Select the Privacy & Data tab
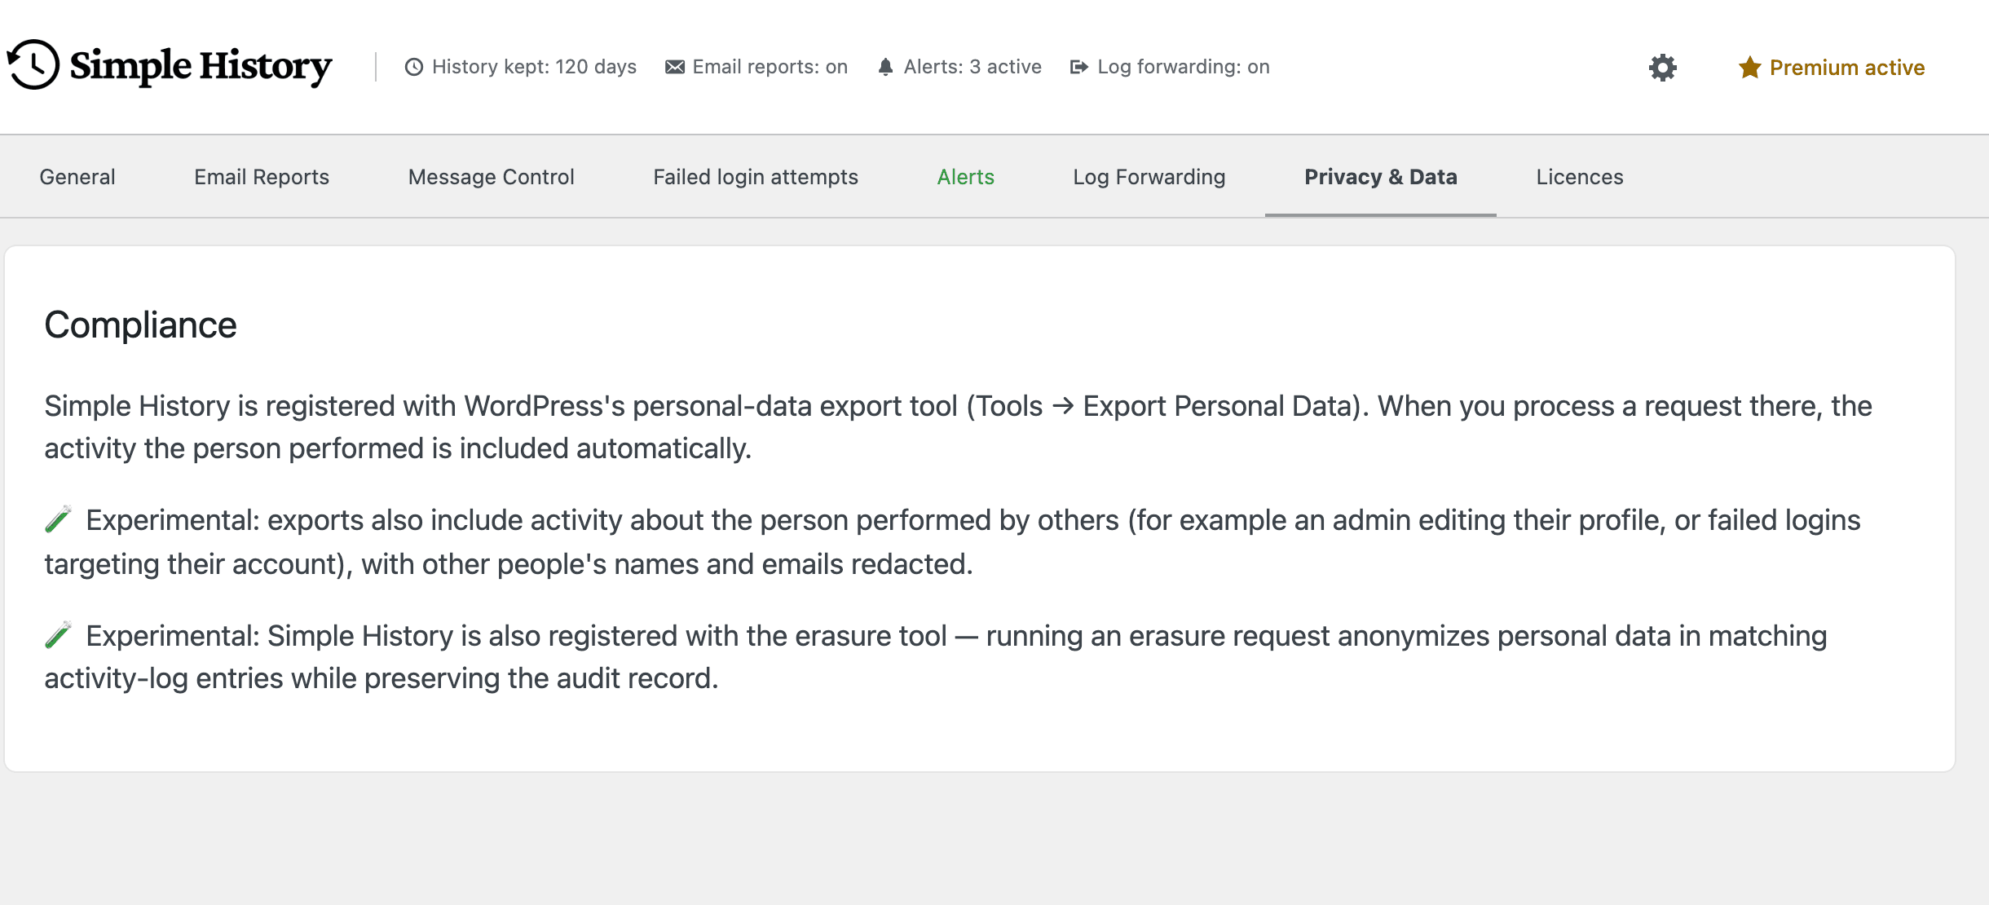This screenshot has height=905, width=1989. 1381,177
